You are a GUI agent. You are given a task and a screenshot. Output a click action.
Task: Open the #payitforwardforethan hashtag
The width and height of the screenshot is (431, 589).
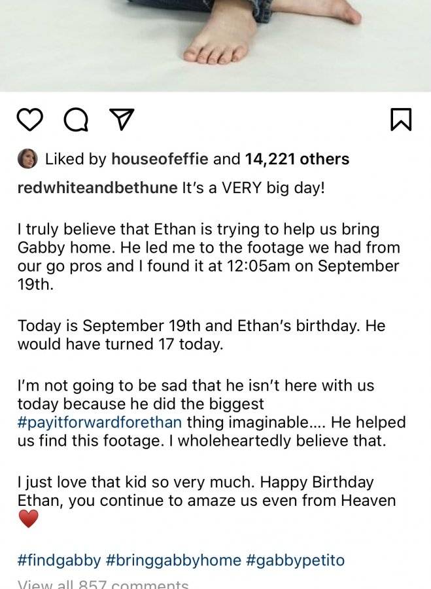(99, 422)
